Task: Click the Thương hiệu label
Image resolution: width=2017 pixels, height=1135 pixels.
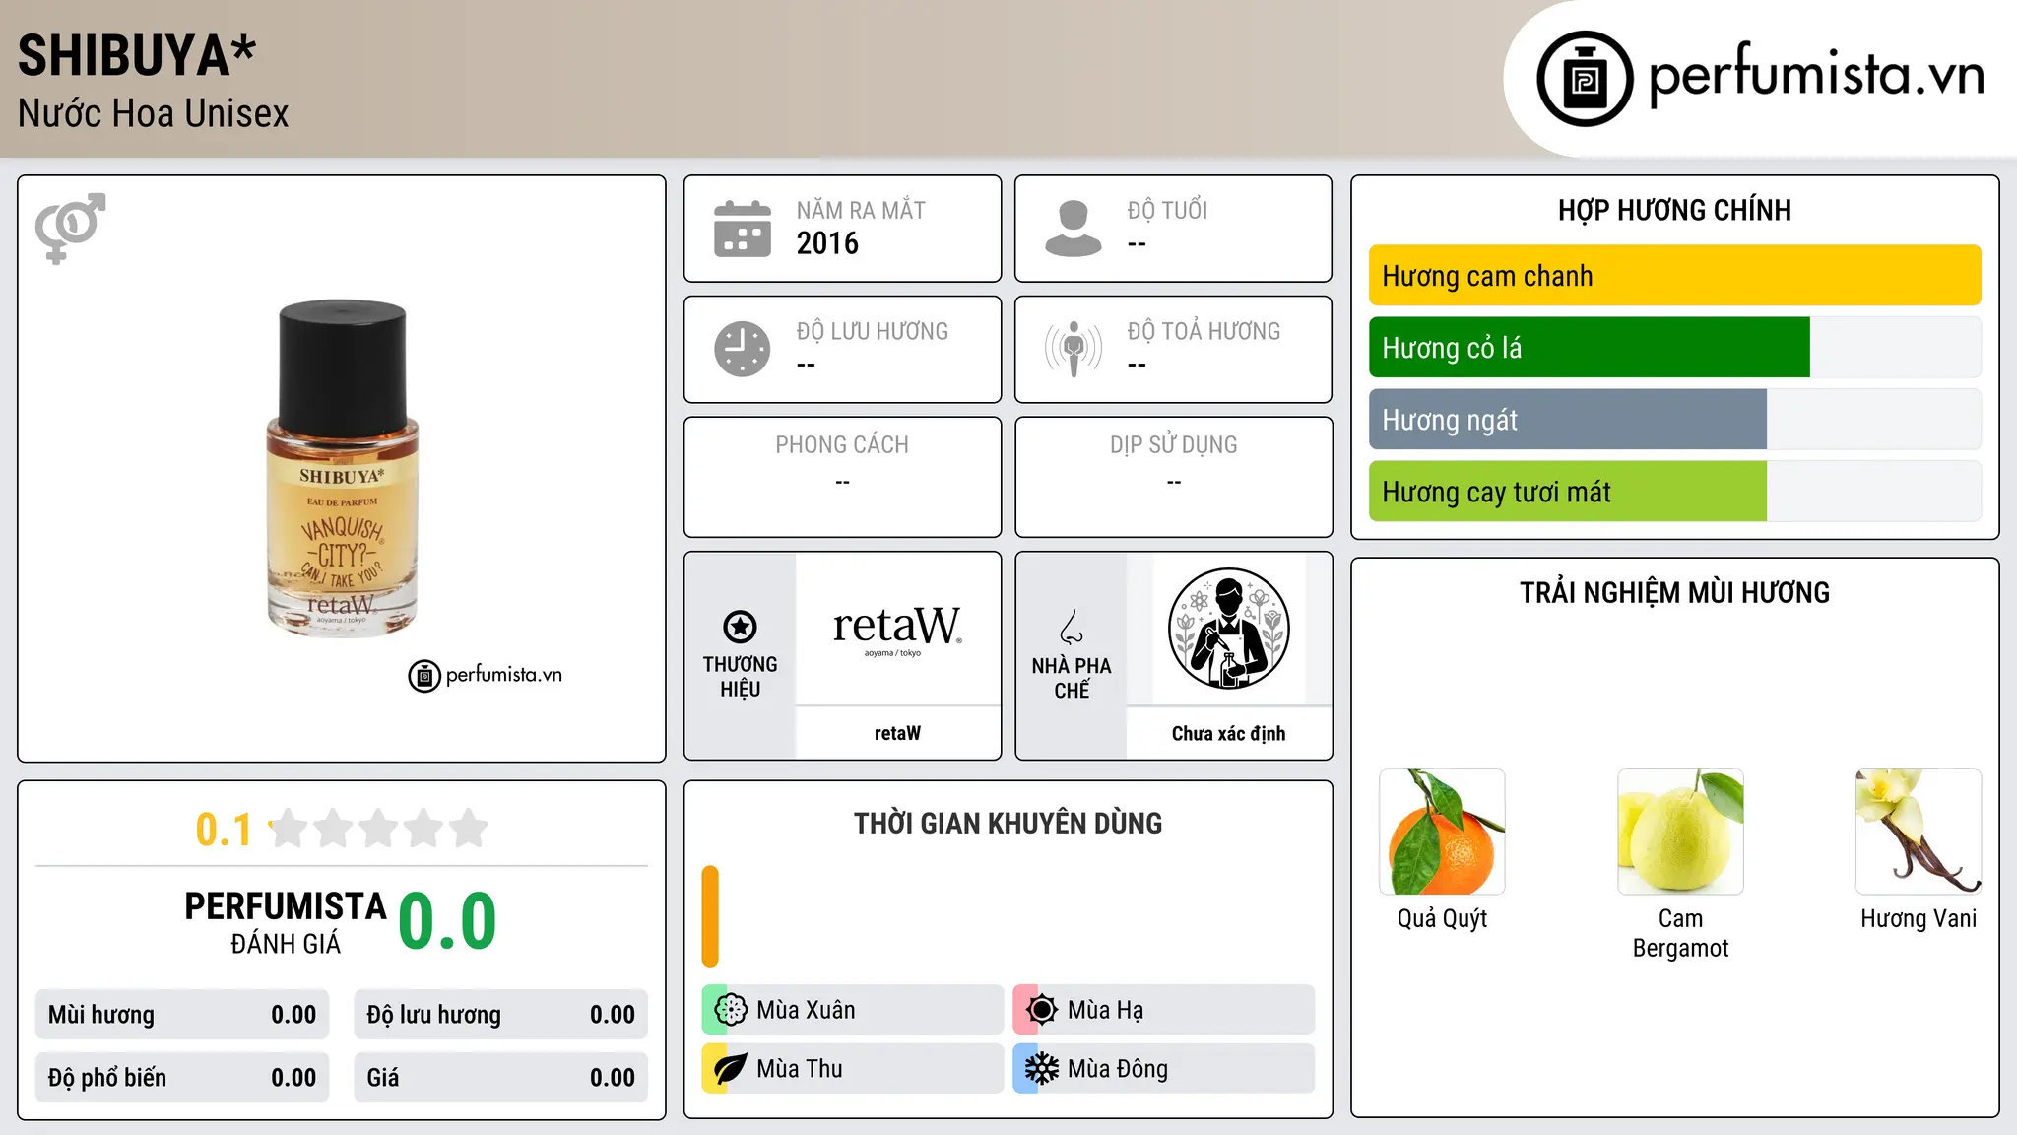Action: point(740,677)
